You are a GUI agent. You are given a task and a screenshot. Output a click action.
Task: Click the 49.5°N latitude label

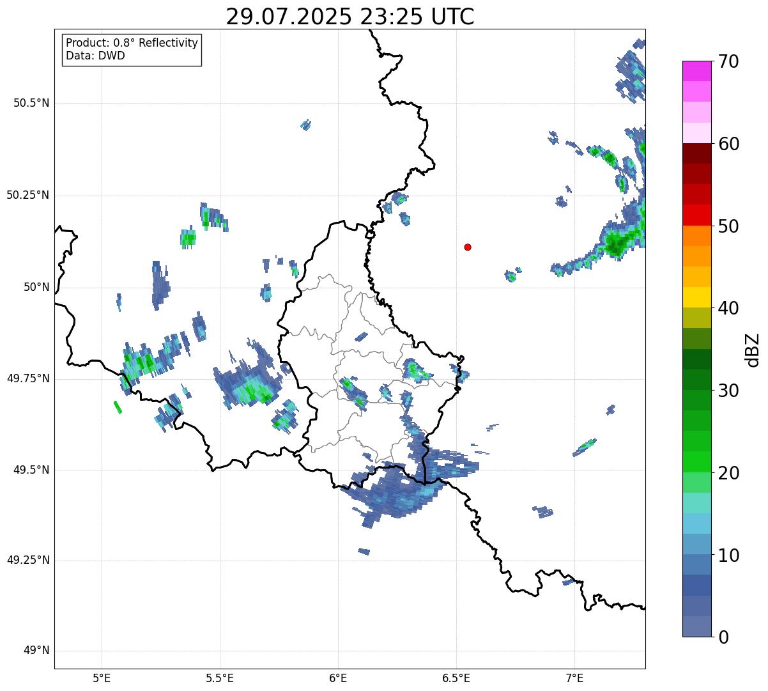pos(31,470)
